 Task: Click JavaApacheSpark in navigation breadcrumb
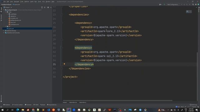click(x=6, y=4)
